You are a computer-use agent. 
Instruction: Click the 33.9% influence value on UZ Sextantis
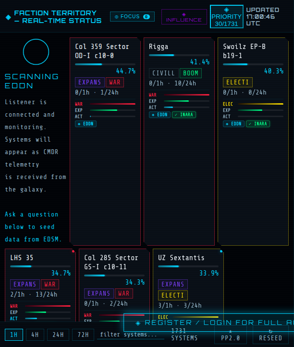(x=209, y=273)
